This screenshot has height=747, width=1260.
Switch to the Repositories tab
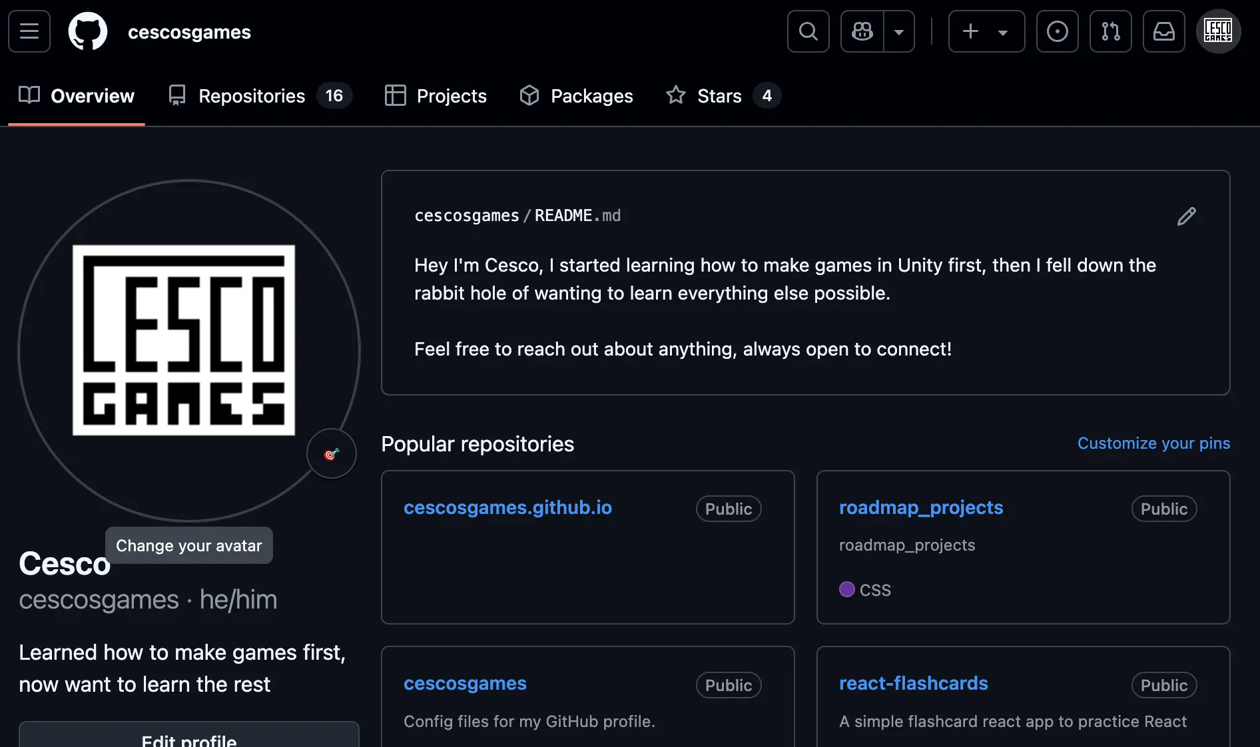(x=260, y=96)
